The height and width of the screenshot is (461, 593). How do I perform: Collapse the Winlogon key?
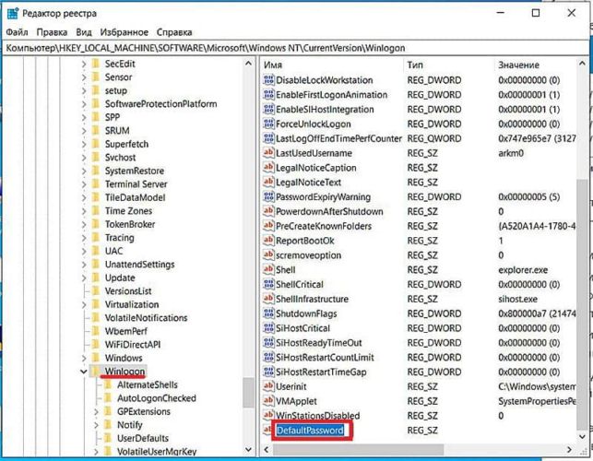[x=84, y=372]
